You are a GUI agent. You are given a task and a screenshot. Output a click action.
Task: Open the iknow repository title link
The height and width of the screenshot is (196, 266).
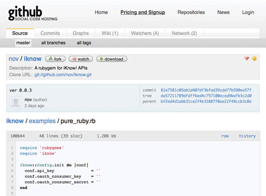click(32, 58)
